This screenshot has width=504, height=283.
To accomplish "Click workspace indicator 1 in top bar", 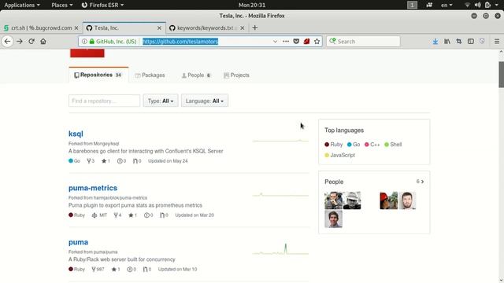I will (412, 5).
